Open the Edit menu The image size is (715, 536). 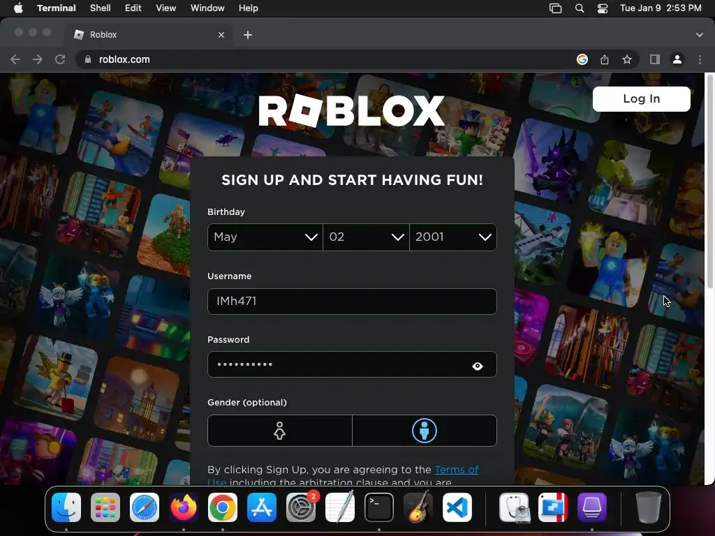[x=133, y=8]
